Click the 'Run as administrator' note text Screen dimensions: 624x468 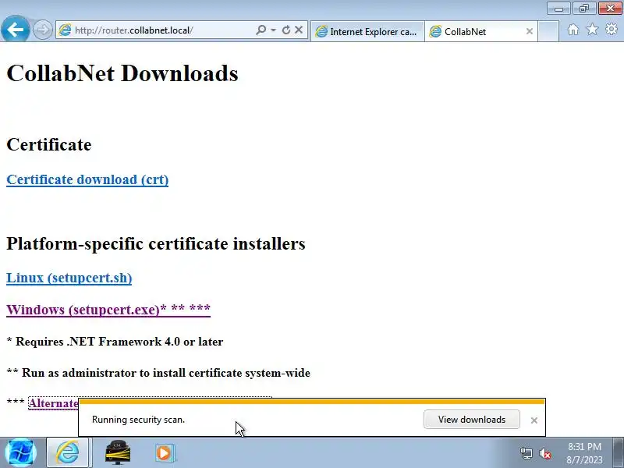click(165, 373)
